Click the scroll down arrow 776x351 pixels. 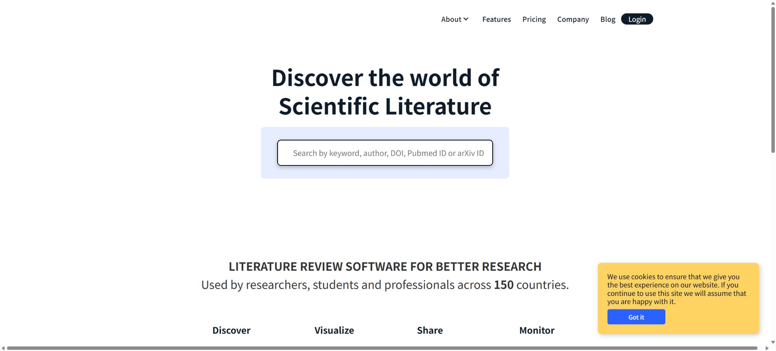pos(773,342)
